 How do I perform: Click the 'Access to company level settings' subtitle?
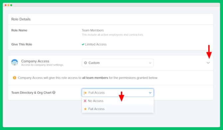pos(42,65)
